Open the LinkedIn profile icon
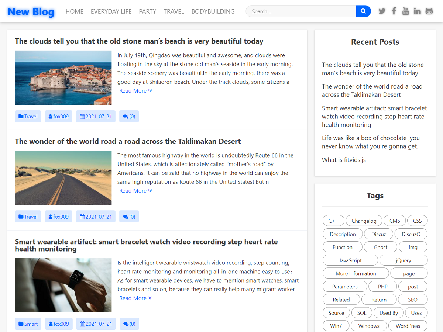Image resolution: width=443 pixels, height=332 pixels. 417,11
